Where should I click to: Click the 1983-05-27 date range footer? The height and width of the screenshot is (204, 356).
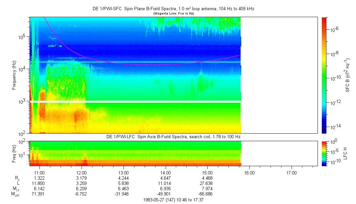pyautogui.click(x=174, y=200)
